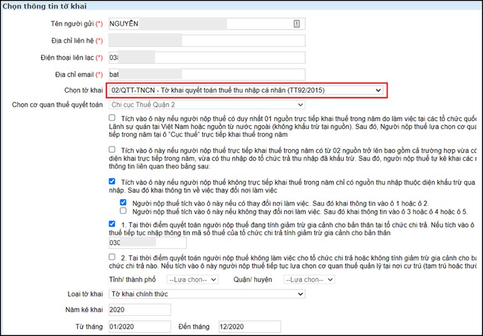Check option 2 'không làm việc cho tổ chức chi trả'

112,256
